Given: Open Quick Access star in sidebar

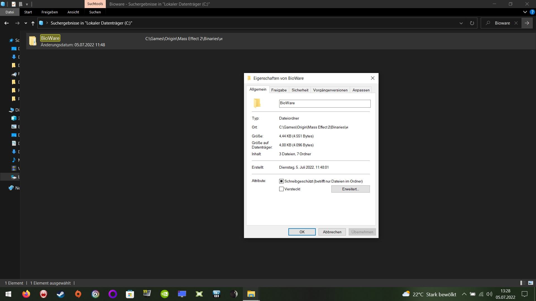Looking at the screenshot, I should pos(11,40).
